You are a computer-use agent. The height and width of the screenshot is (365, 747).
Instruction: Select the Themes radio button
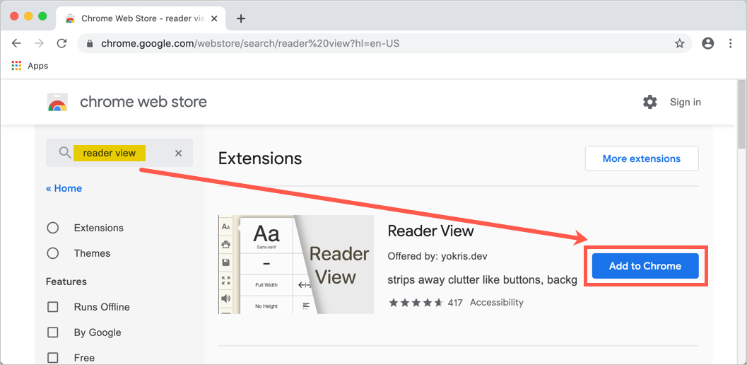(53, 253)
